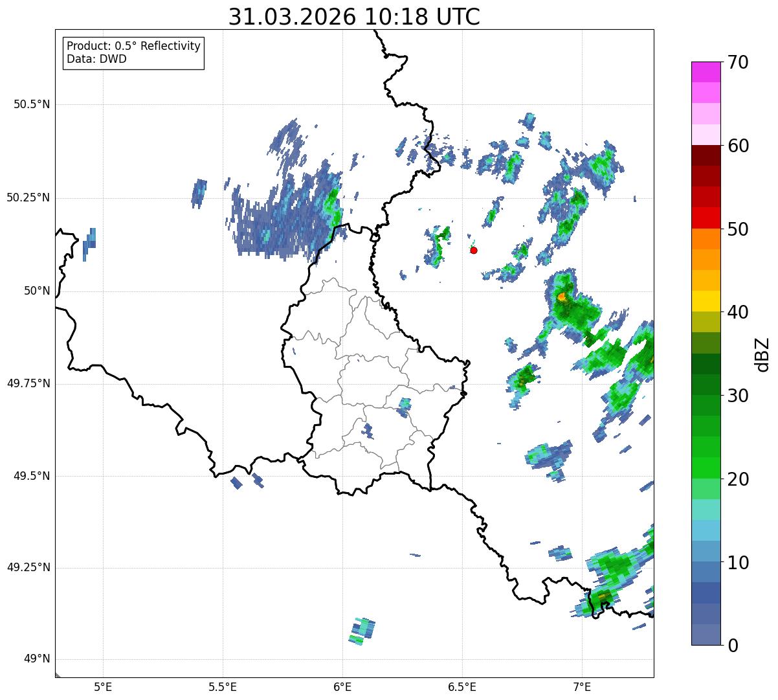Click the dark maroon colorbar segment below 60
Screen dimensions: 778x700
click(x=706, y=155)
